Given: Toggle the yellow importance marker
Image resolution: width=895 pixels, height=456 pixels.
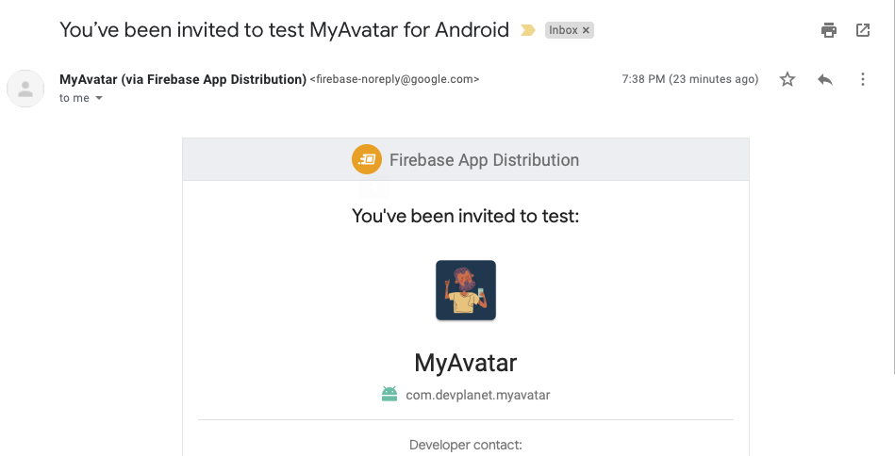Looking at the screenshot, I should tap(528, 30).
